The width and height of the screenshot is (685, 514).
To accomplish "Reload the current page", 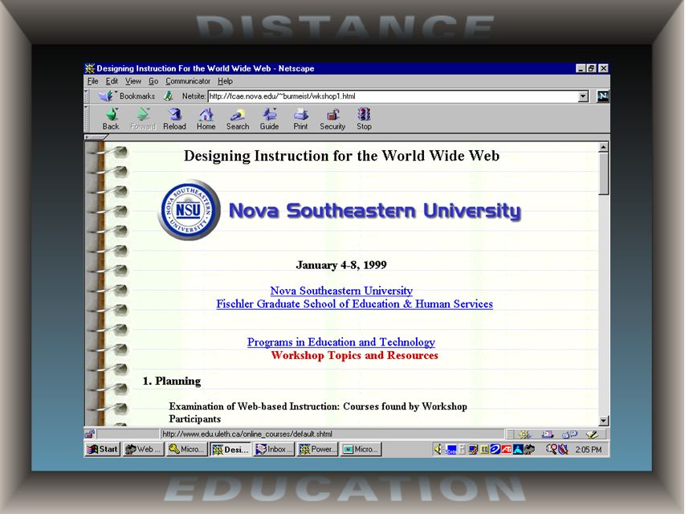I will [x=174, y=120].
